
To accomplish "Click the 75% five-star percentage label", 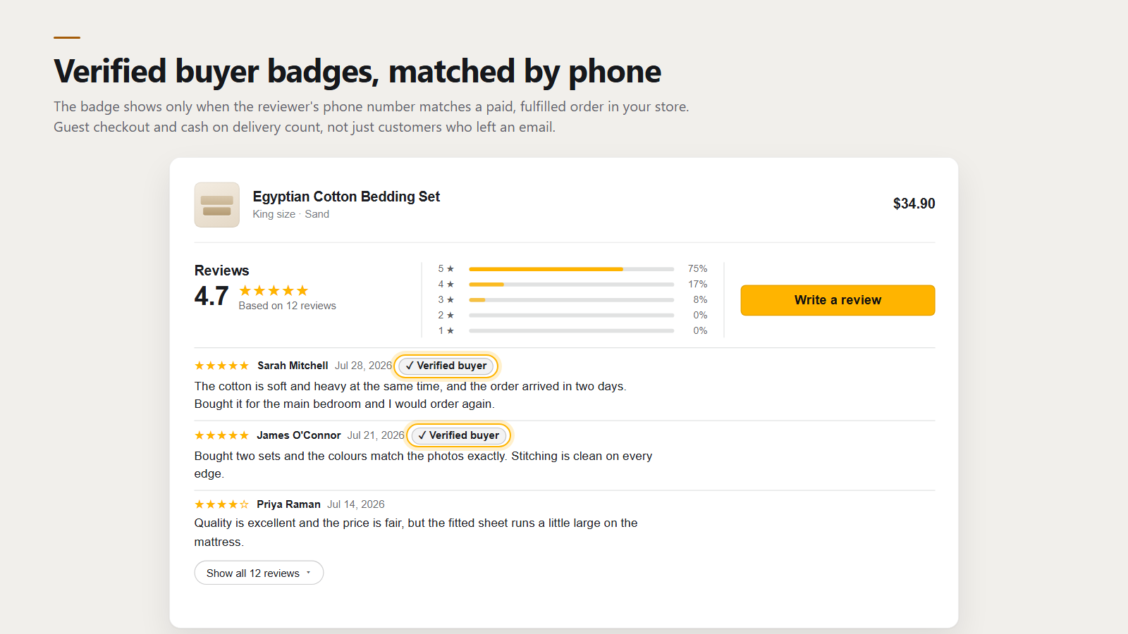I will 698,269.
